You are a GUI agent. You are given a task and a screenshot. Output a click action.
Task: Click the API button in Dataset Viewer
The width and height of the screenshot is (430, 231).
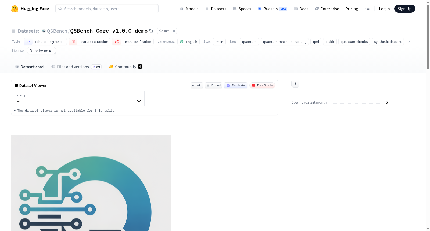coord(197,85)
